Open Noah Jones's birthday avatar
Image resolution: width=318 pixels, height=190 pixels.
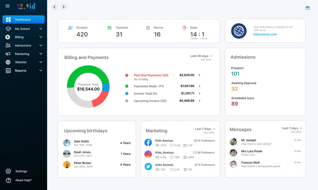[x=67, y=154]
